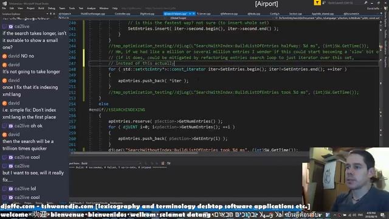Click the taskbar clock
The height and width of the screenshot is (219, 389).
coord(371,215)
